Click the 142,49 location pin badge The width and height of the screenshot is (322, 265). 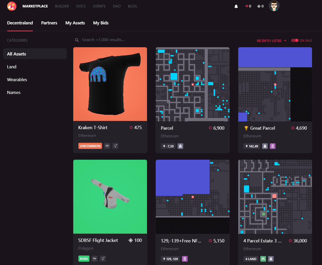252,146
